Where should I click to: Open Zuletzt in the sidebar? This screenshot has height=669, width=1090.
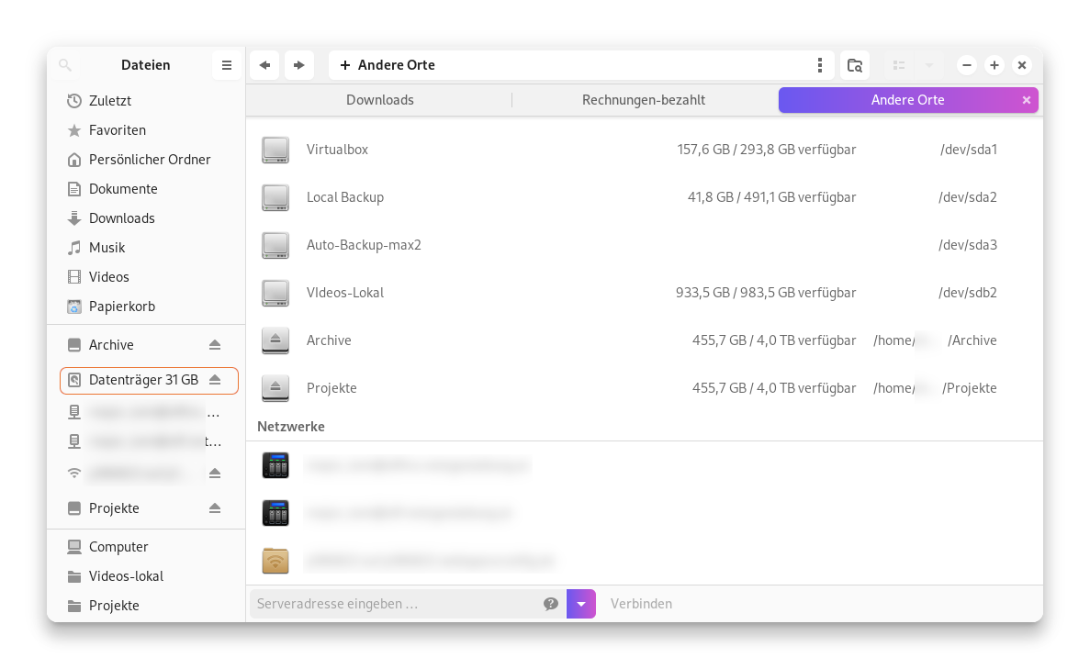pos(146,101)
